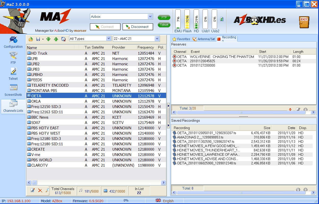This screenshot has height=204, width=319.
Task: Click the TV icon beside the 432/10000 count
Action: [105, 191]
